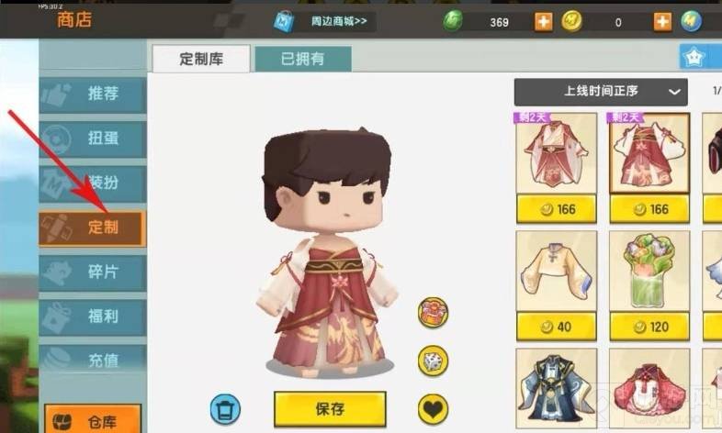Open the 扭蛋 sidebar menu
The height and width of the screenshot is (433, 722).
(x=93, y=139)
